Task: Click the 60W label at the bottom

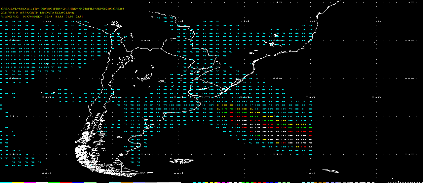Action: point(178,173)
